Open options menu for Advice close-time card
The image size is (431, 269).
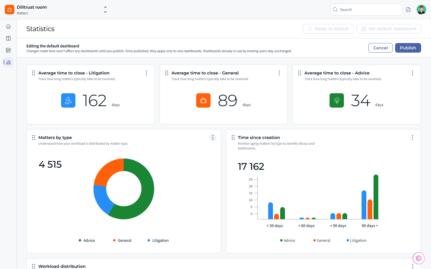[x=412, y=73]
